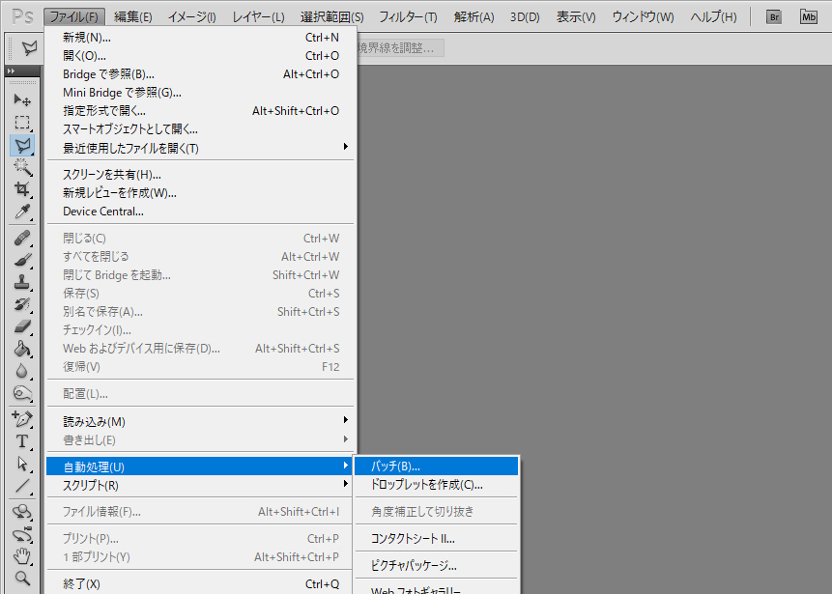Select the Horizontal Type tool

pos(22,441)
